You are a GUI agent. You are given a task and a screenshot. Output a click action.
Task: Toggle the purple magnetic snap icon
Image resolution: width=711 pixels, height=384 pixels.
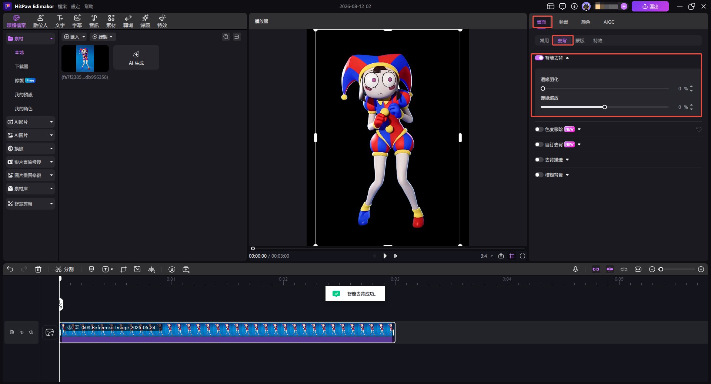pos(610,269)
